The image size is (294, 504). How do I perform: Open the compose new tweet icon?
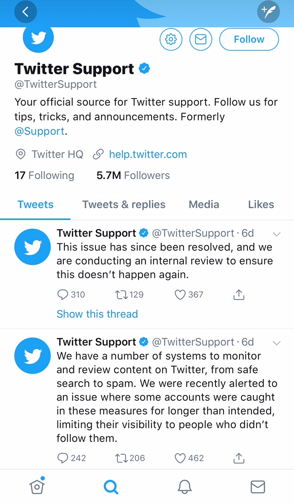268,12
